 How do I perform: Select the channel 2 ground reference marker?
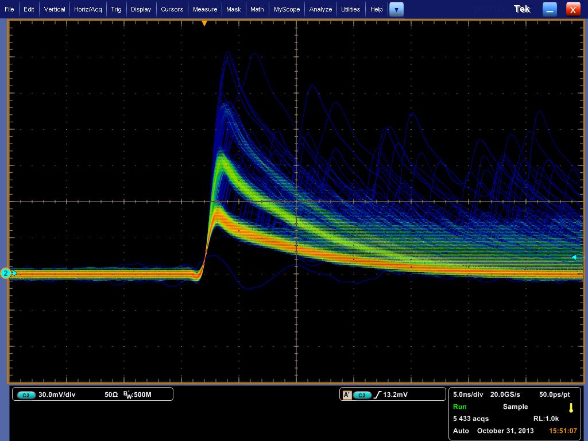(x=6, y=273)
